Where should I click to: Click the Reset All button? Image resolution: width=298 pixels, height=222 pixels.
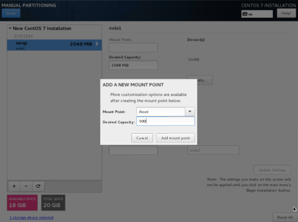point(285,217)
